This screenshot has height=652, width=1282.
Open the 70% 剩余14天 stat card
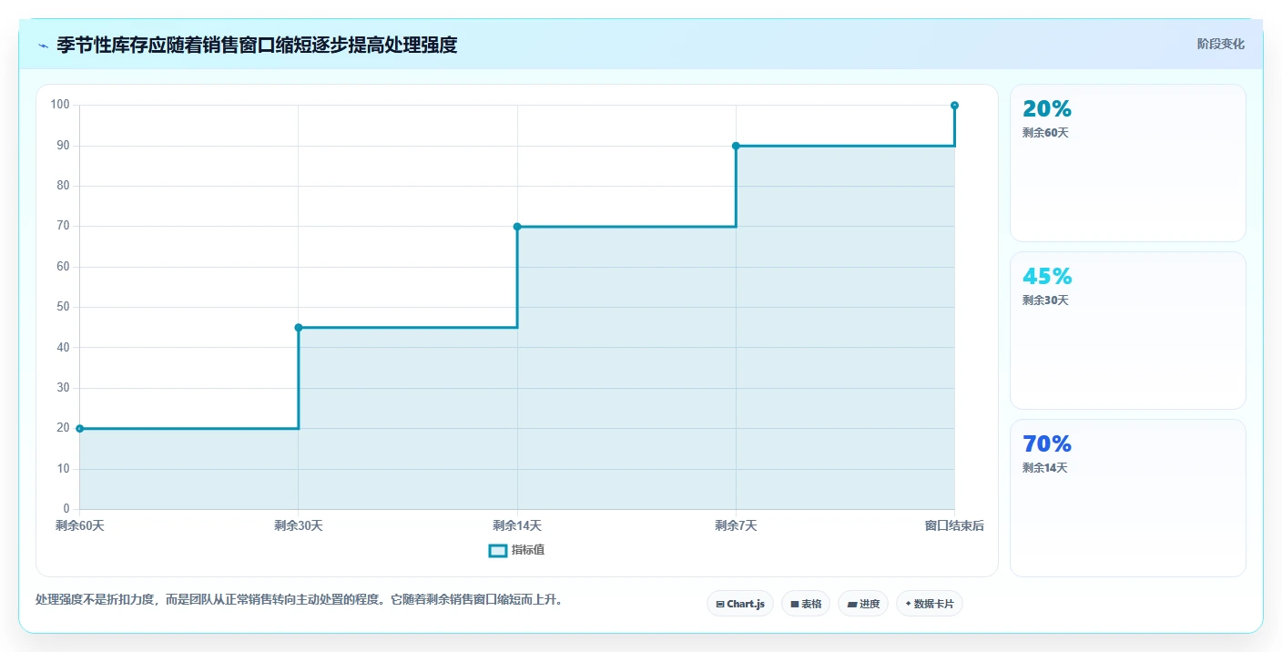click(x=1128, y=498)
